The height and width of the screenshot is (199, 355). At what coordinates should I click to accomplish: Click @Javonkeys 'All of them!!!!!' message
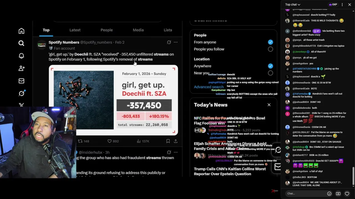(305, 52)
